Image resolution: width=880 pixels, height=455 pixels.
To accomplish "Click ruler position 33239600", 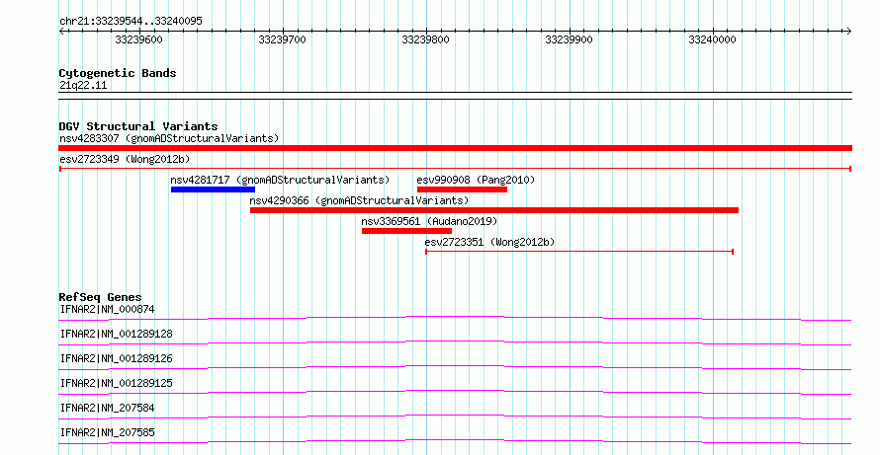I will click(138, 39).
